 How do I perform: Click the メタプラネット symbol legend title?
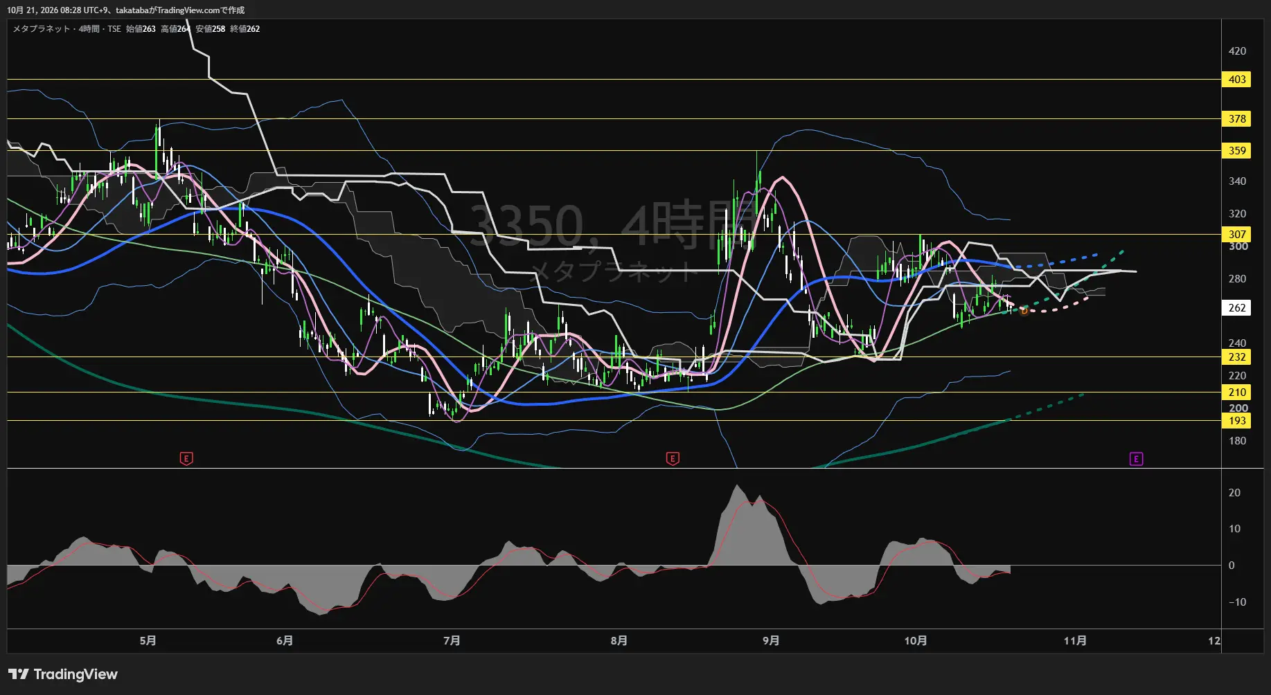42,29
